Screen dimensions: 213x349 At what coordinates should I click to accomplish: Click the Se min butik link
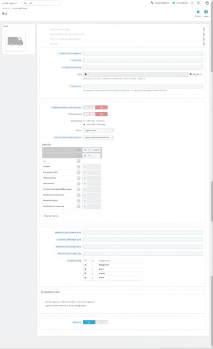(x=182, y=3)
